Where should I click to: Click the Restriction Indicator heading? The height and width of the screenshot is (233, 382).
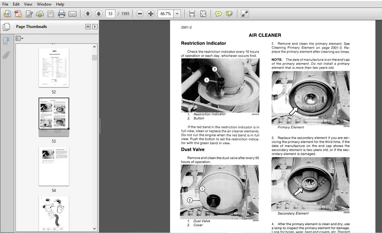click(x=203, y=43)
